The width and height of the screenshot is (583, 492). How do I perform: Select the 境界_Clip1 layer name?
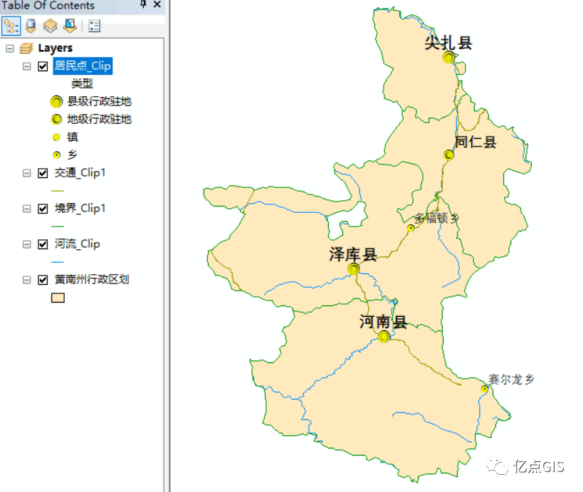(80, 208)
